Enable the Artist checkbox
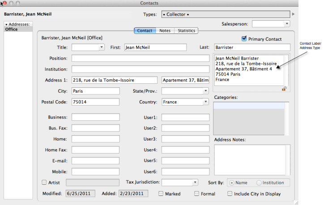The image size is (324, 205). click(x=44, y=182)
